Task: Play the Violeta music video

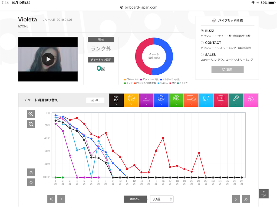Action: pyautogui.click(x=48, y=59)
